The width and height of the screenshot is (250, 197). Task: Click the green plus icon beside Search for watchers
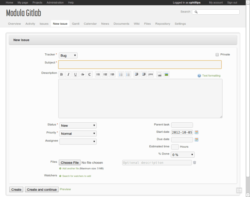point(60,176)
